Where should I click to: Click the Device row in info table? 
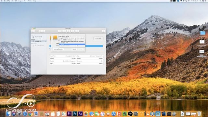click(x=90, y=64)
